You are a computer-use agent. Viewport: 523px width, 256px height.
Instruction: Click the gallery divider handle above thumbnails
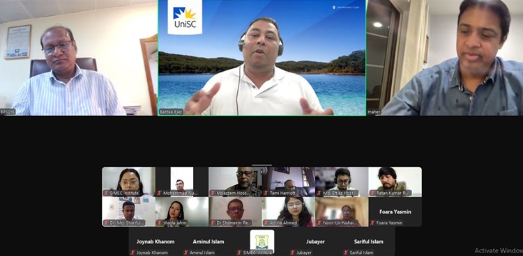coord(261,165)
